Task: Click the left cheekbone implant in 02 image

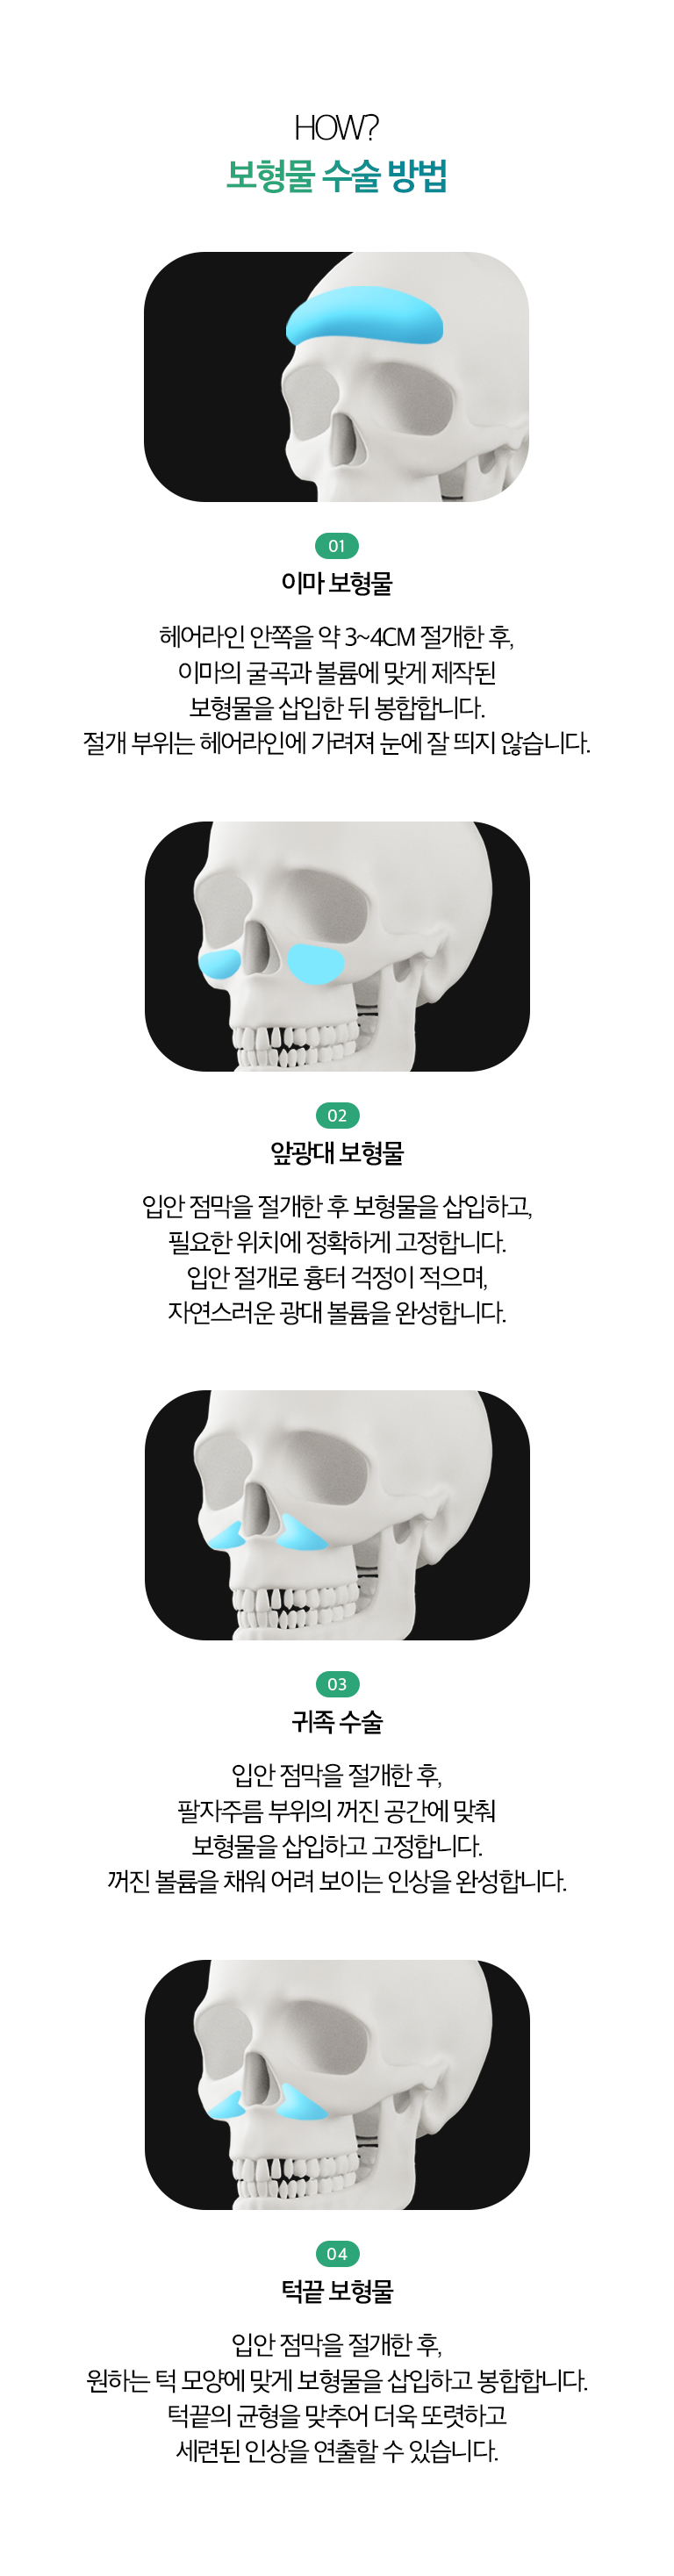Action: 219,964
